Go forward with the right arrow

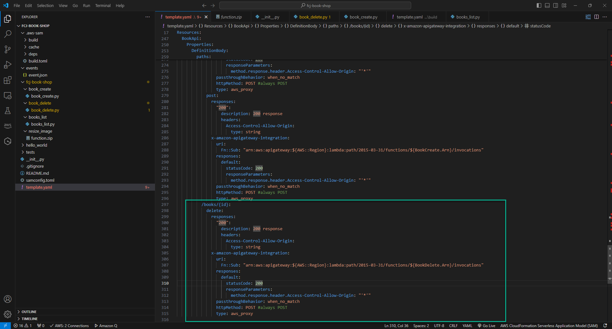(x=213, y=5)
